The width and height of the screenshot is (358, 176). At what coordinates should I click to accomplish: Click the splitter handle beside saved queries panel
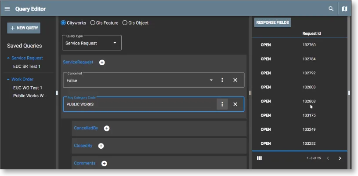click(x=57, y=93)
